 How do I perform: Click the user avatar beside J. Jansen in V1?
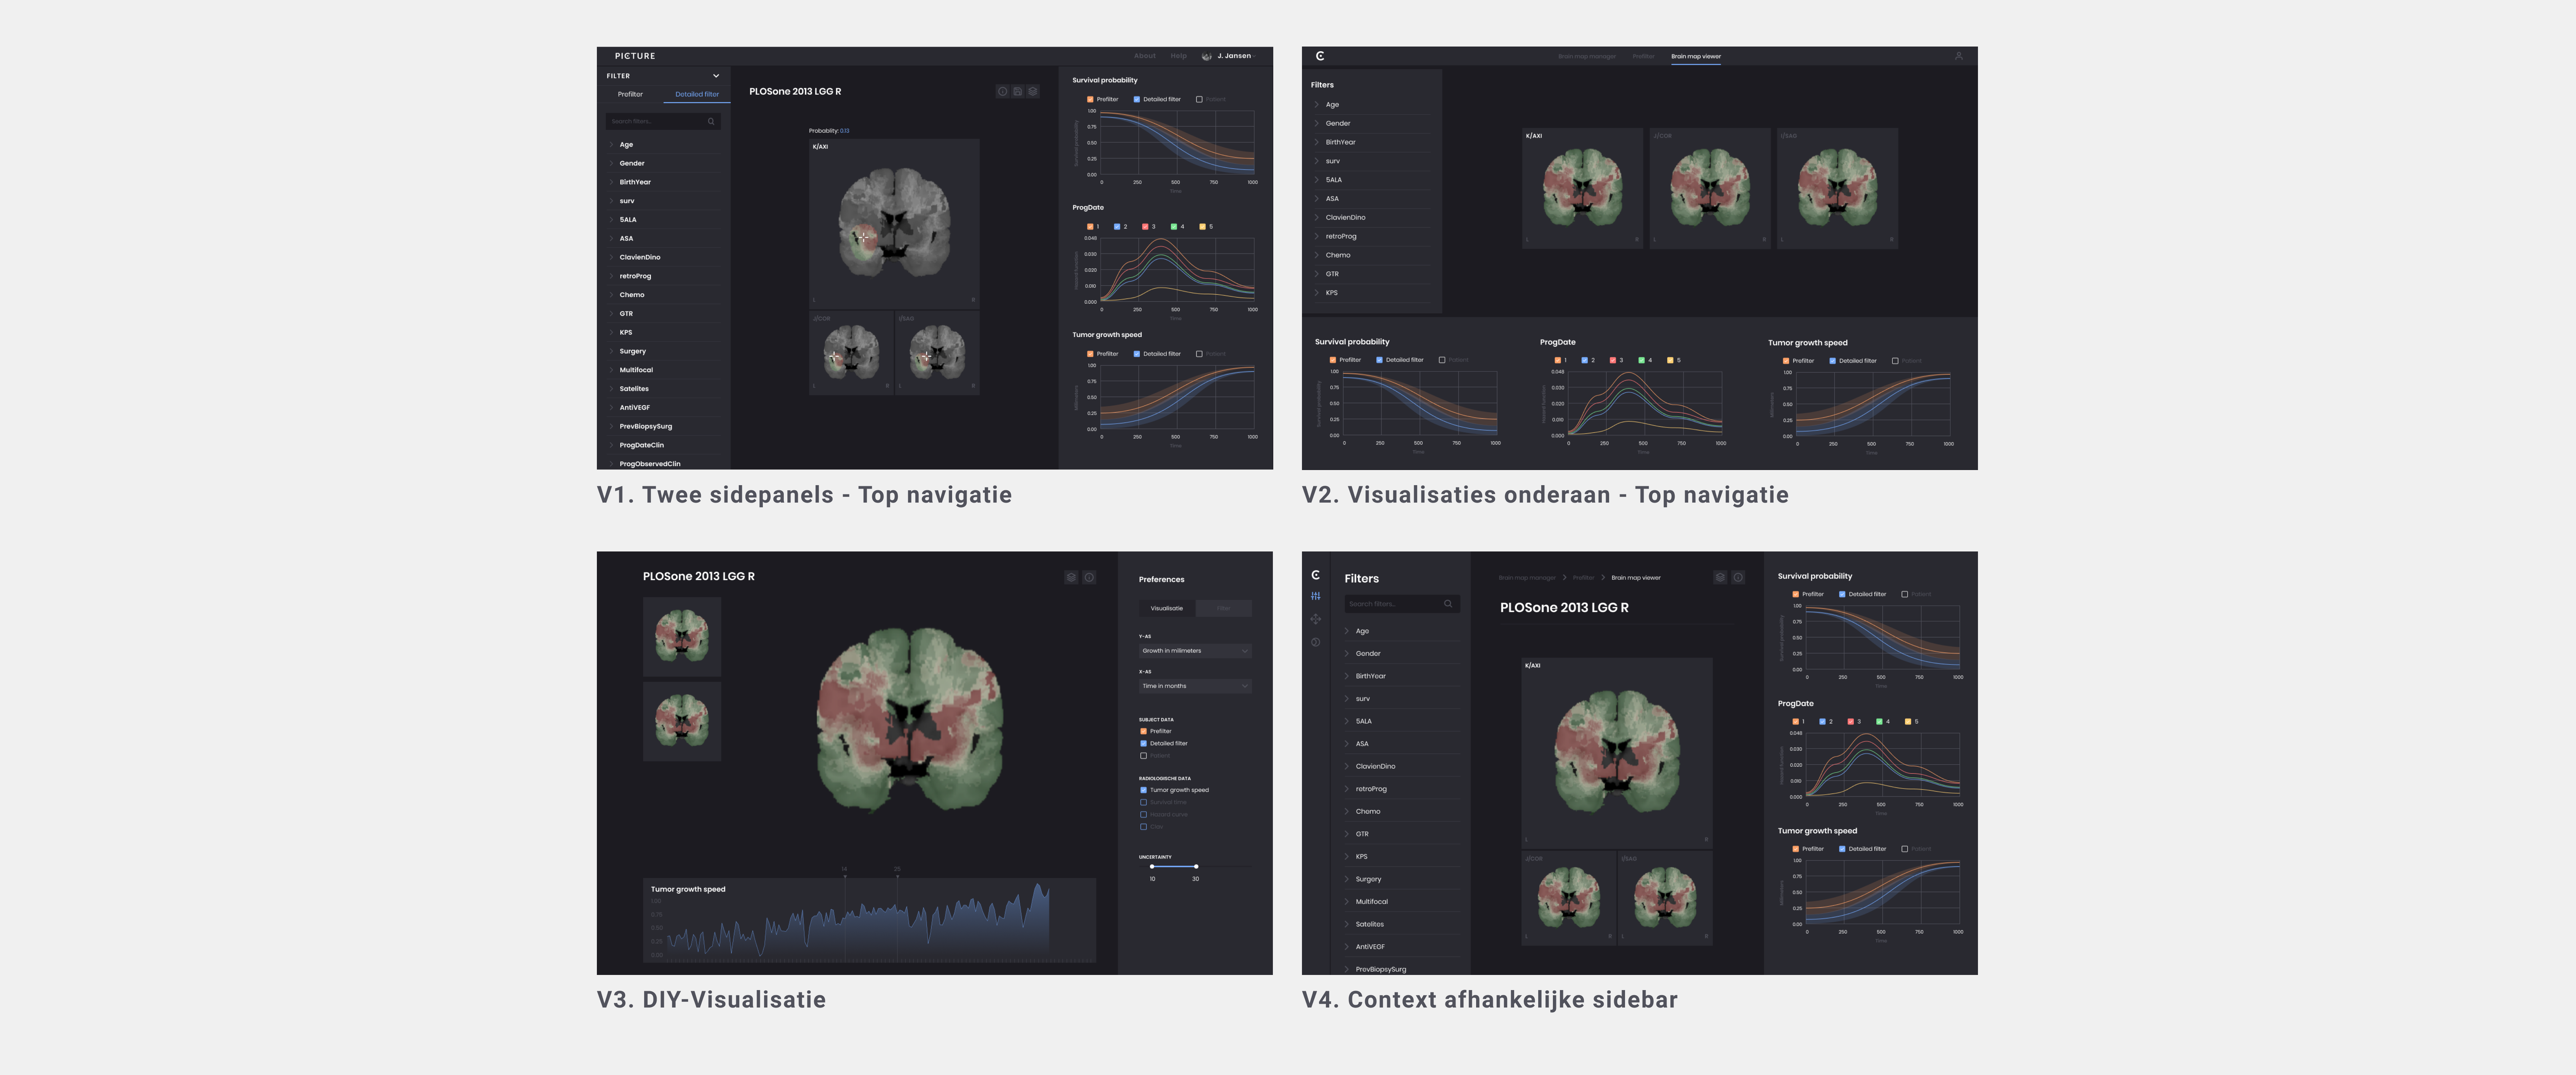(1207, 56)
